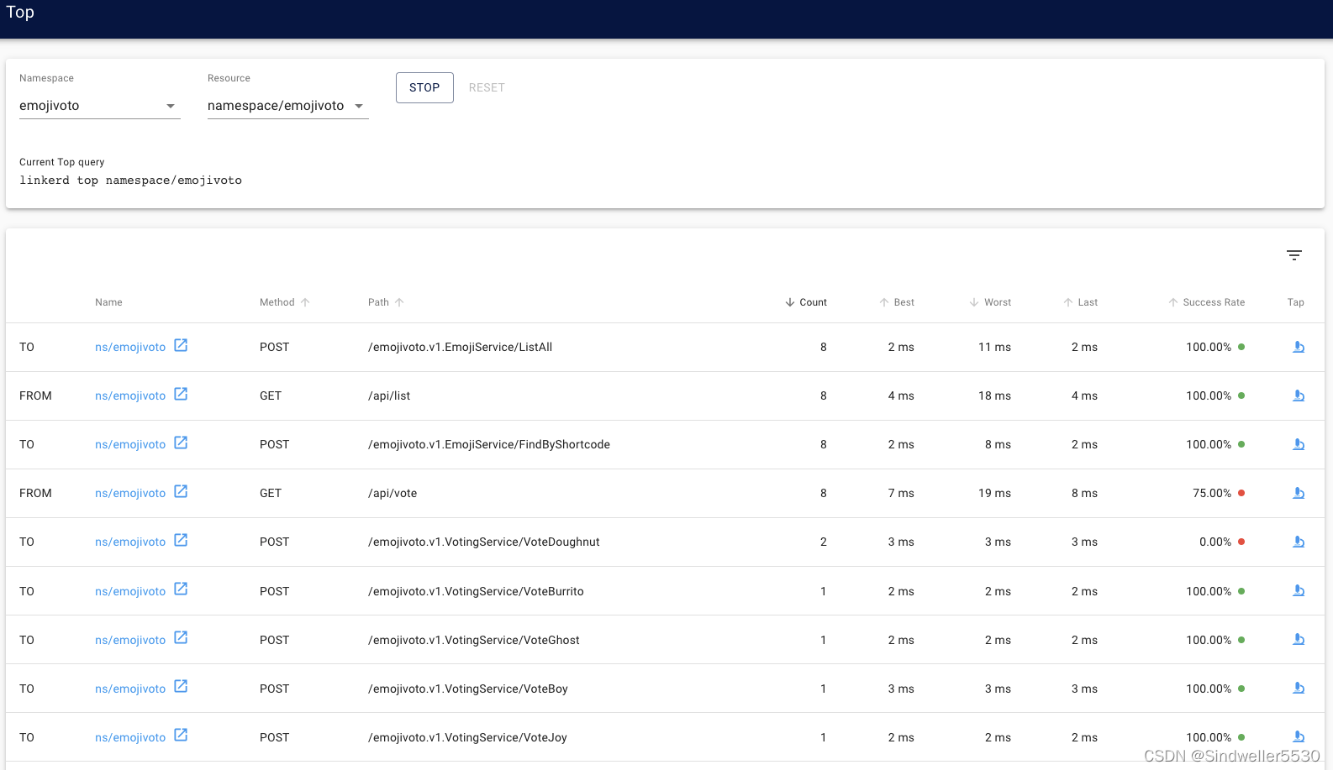Open external link icon in ListAll row
Image resolution: width=1333 pixels, height=770 pixels.
181,345
